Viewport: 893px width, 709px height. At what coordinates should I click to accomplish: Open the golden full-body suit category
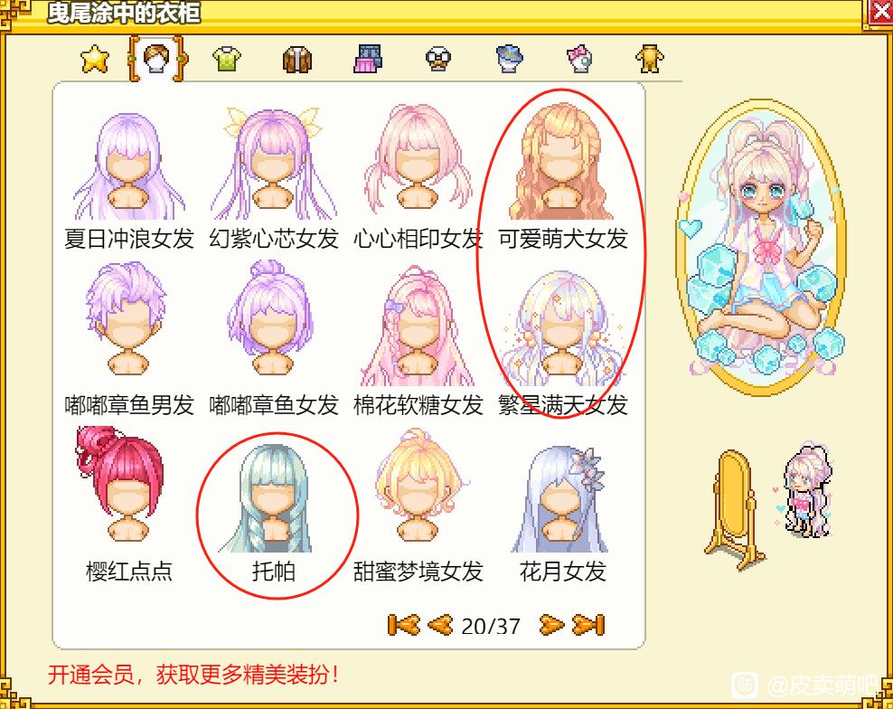(649, 58)
